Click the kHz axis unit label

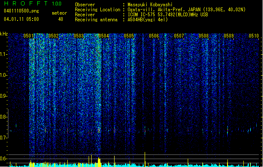point(4,34)
